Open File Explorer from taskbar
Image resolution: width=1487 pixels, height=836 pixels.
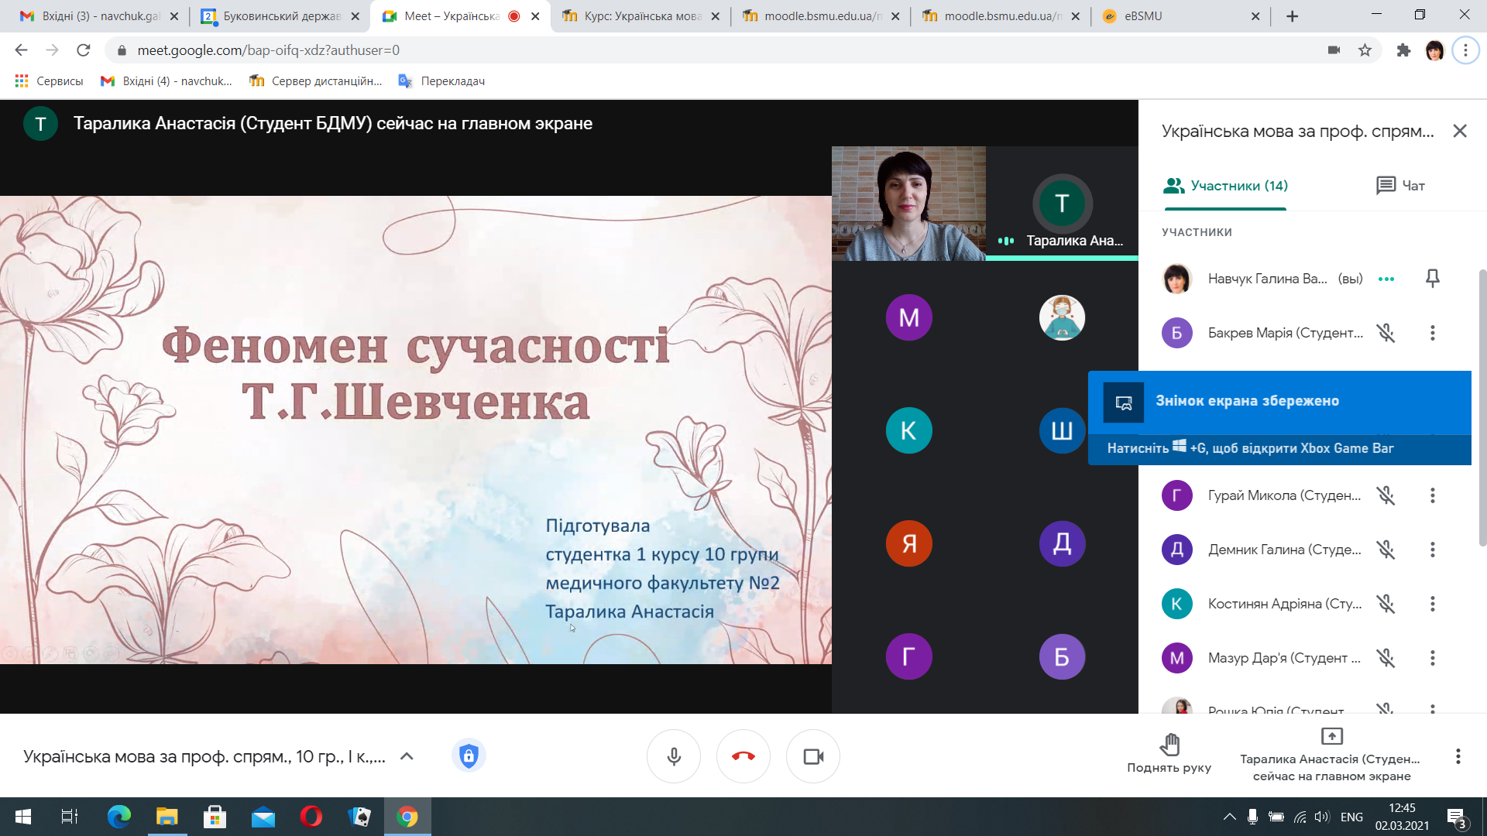(x=167, y=817)
